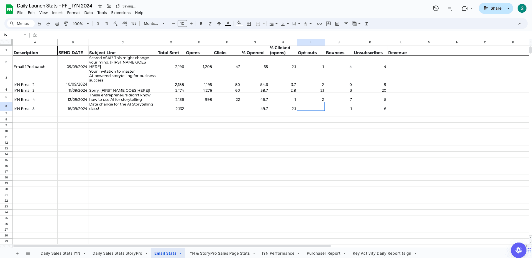The image size is (532, 258).
Task: Open horizontal align dropdown
Action: tap(273, 24)
